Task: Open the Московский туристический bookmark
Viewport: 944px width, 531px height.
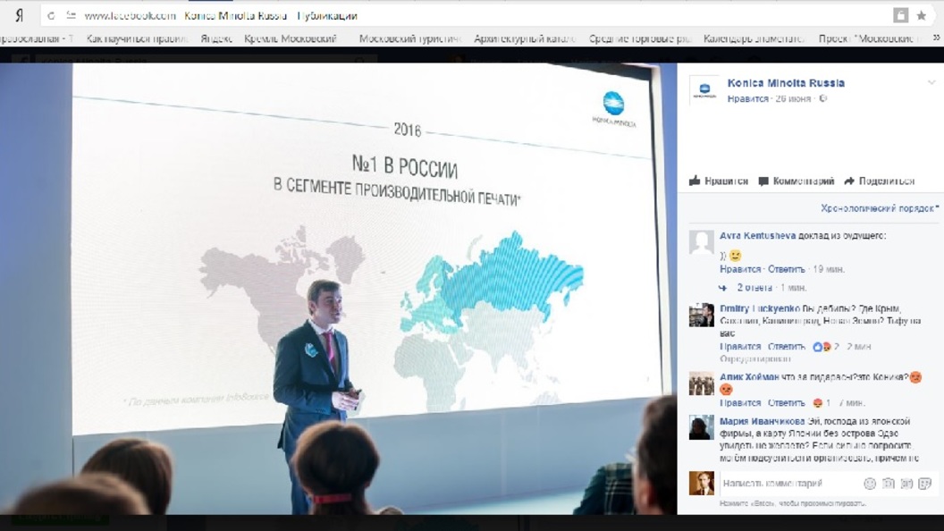Action: click(x=409, y=38)
